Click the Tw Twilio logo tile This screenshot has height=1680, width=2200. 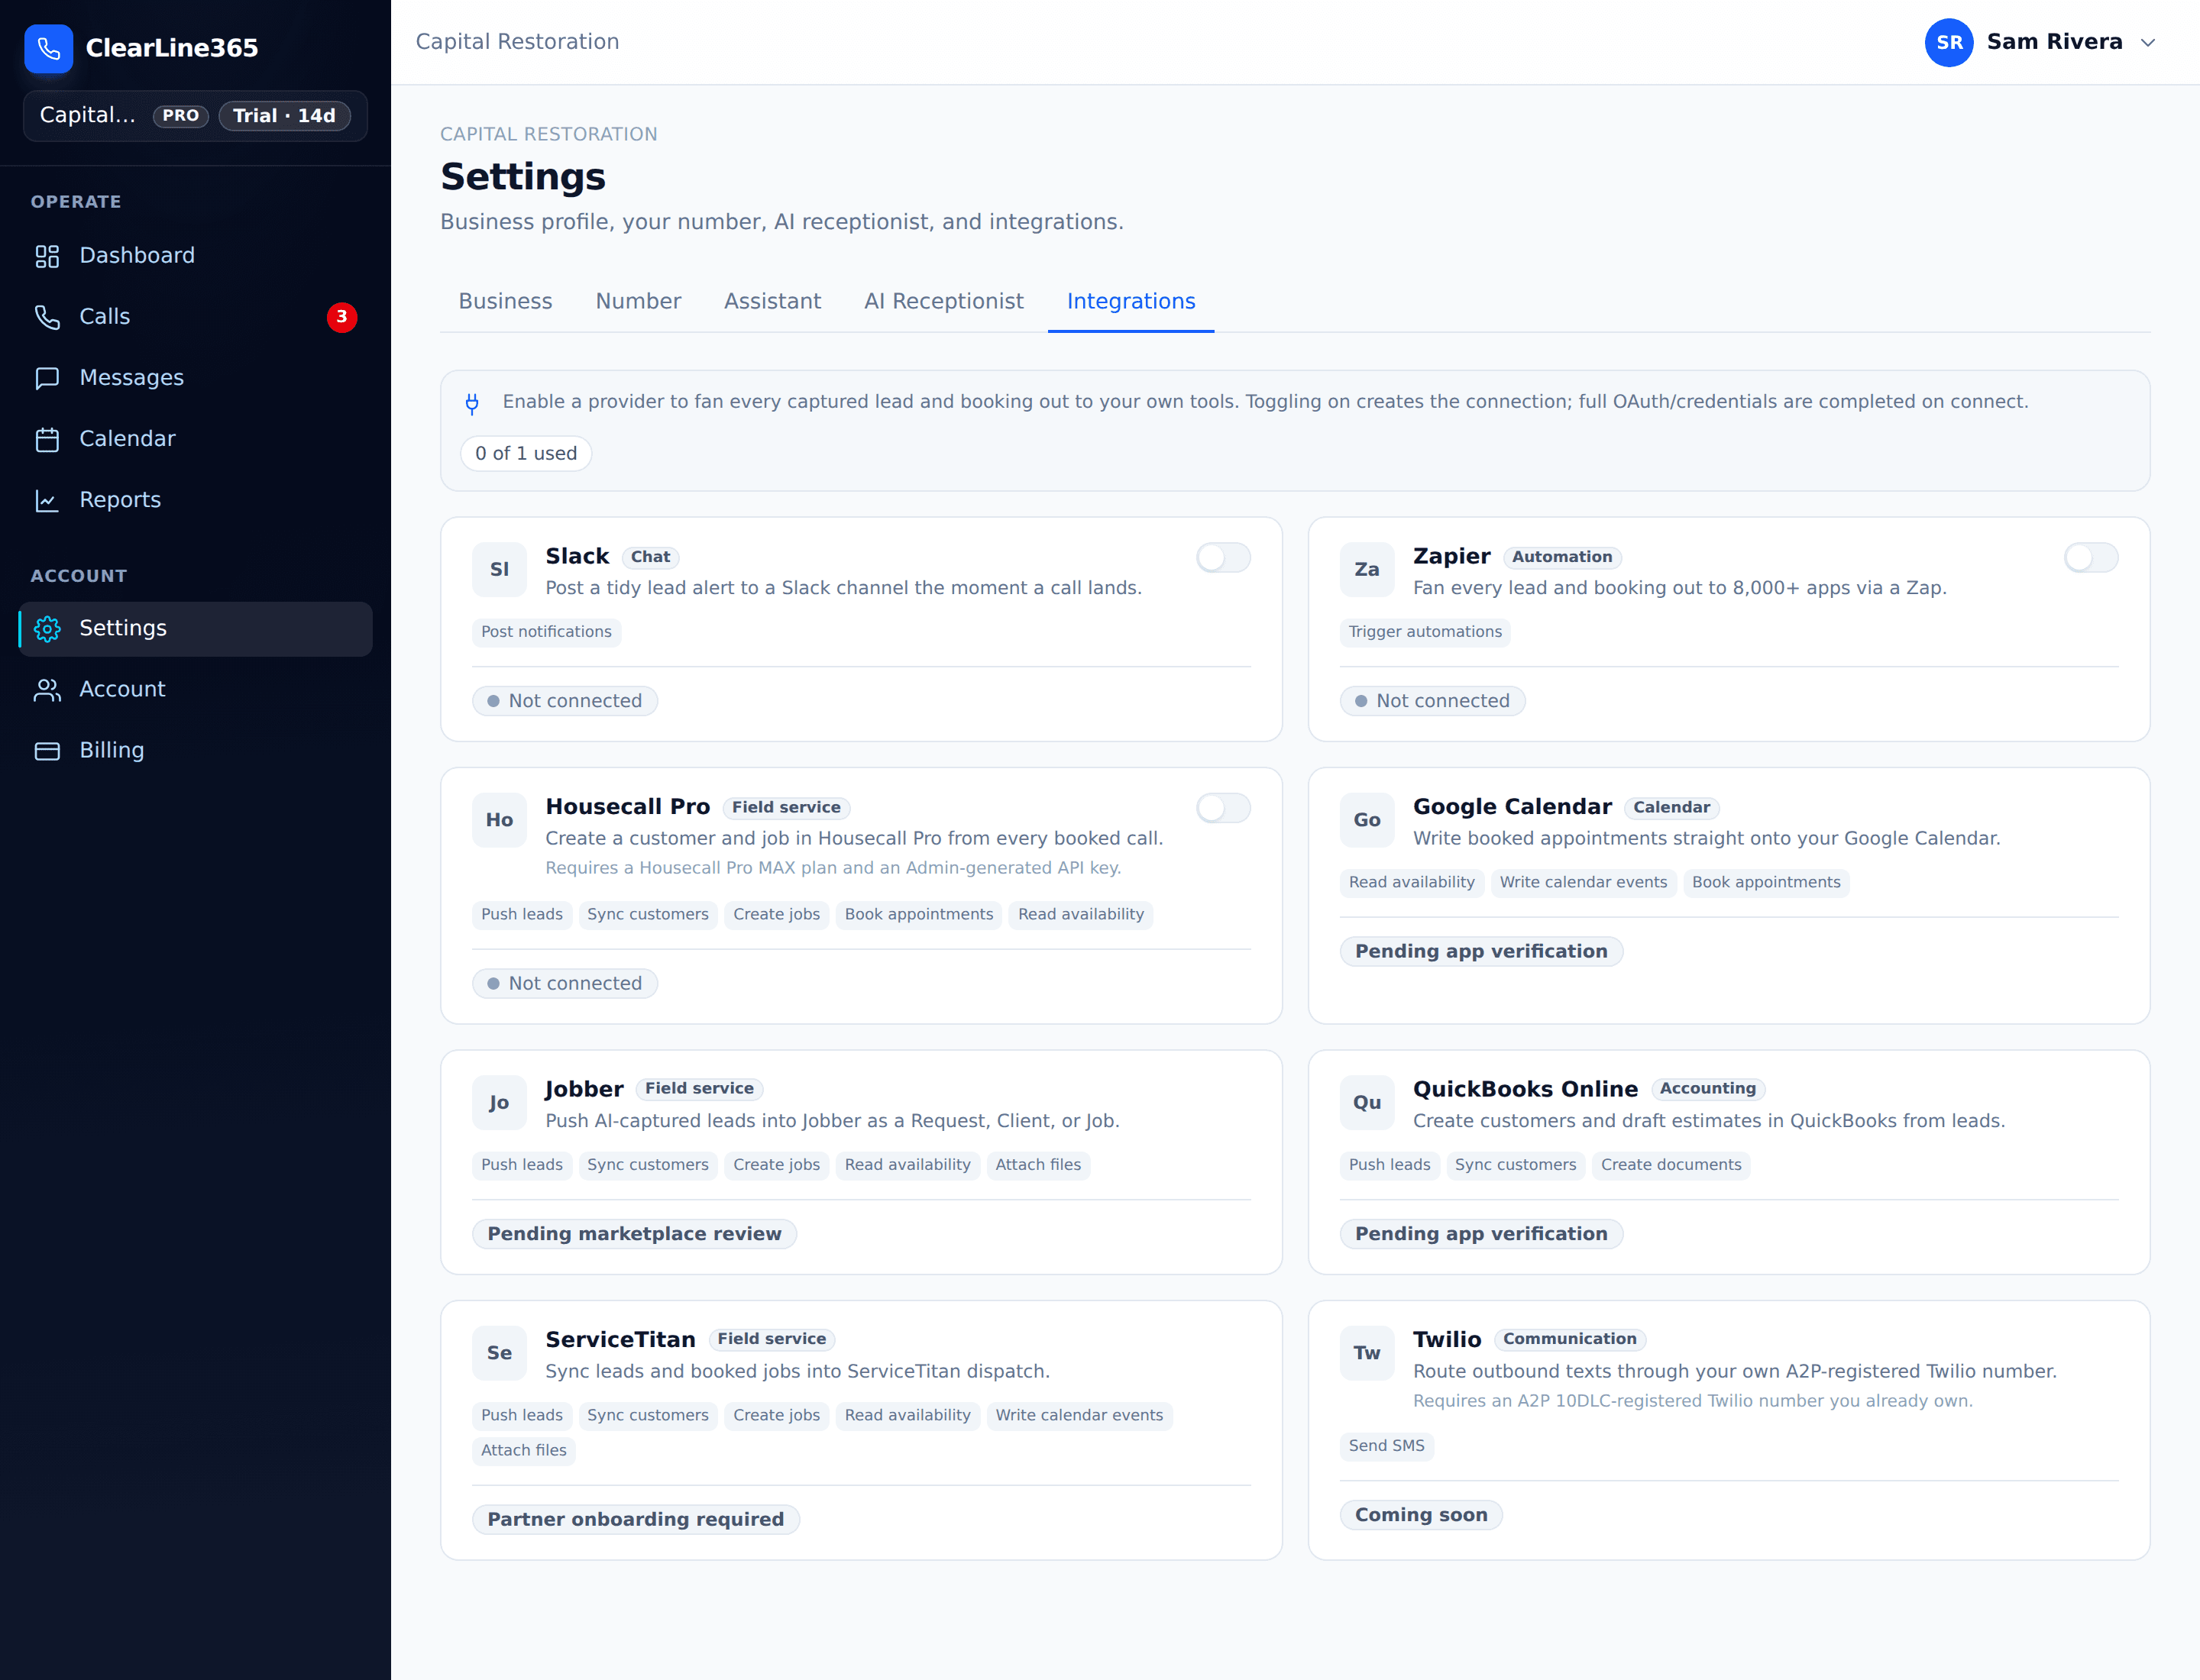(1367, 1353)
